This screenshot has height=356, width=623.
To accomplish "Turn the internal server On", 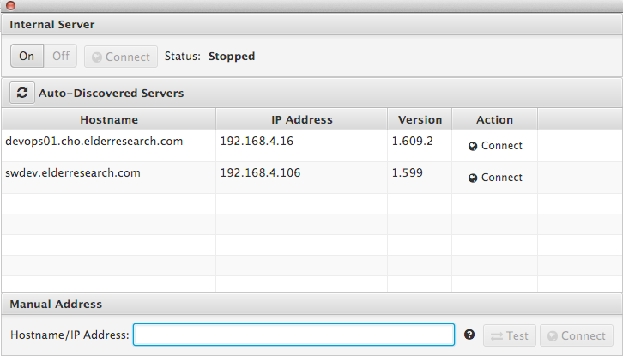I will click(27, 57).
